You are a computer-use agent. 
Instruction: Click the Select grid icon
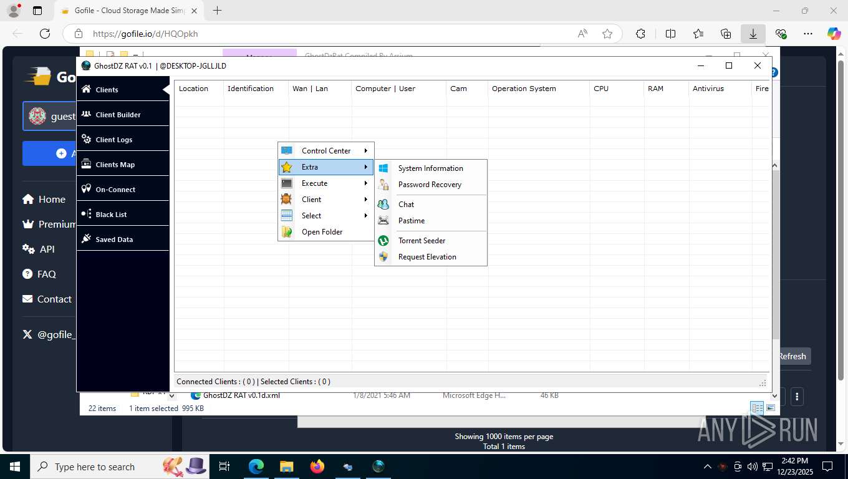pyautogui.click(x=287, y=215)
